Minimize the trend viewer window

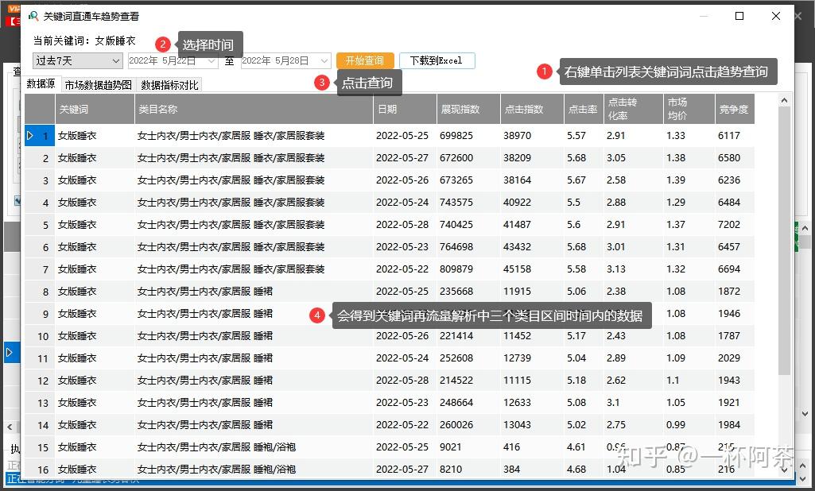704,16
